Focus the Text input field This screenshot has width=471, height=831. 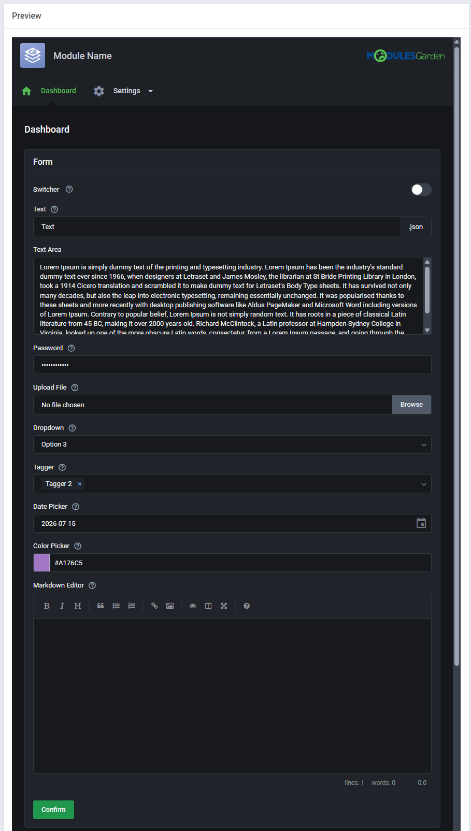217,226
